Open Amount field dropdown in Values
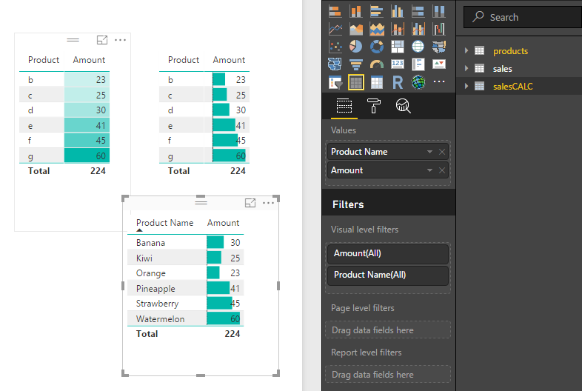582x391 pixels. pyautogui.click(x=429, y=170)
